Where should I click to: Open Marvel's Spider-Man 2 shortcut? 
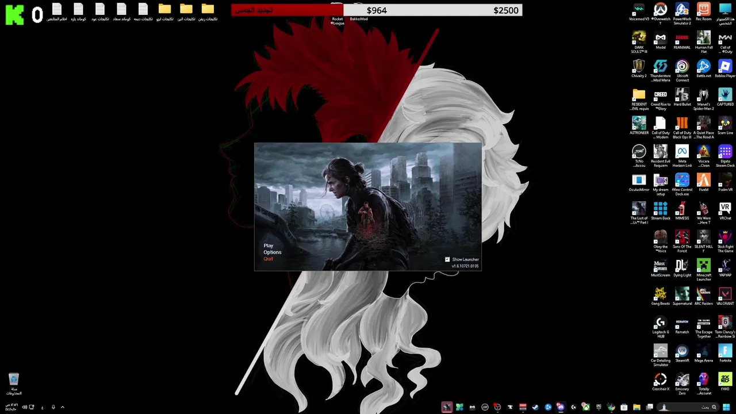[x=704, y=98]
